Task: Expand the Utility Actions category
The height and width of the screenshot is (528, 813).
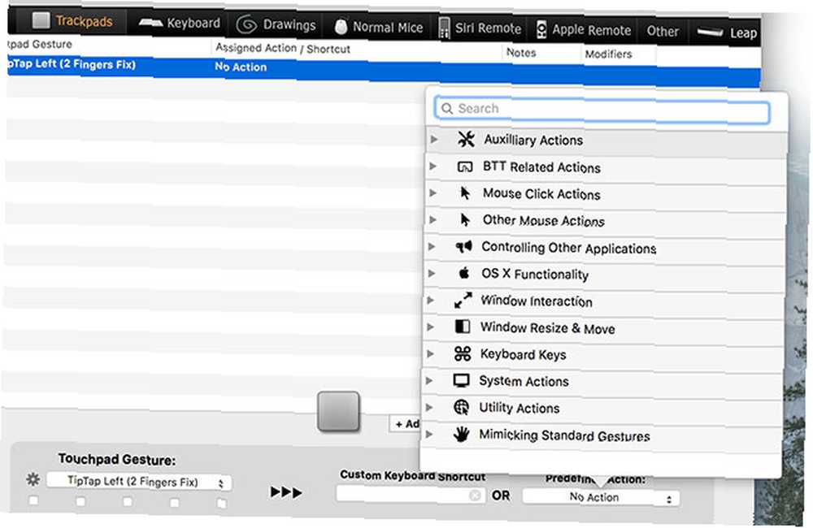Action: [430, 407]
